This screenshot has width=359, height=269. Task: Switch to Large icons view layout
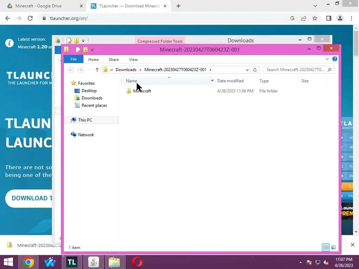coord(333,247)
